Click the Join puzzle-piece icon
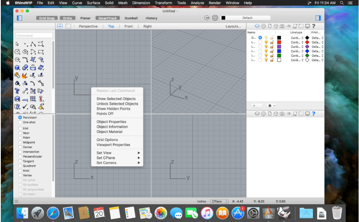359x222 pixels. point(17,75)
